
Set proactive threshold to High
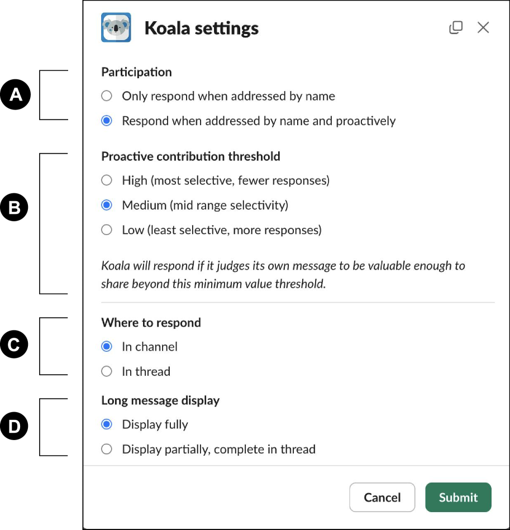pyautogui.click(x=107, y=180)
